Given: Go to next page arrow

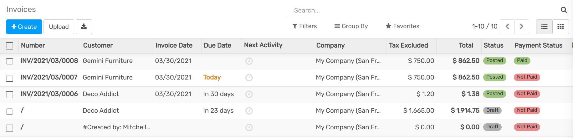Looking at the screenshot, I should coord(521,27).
